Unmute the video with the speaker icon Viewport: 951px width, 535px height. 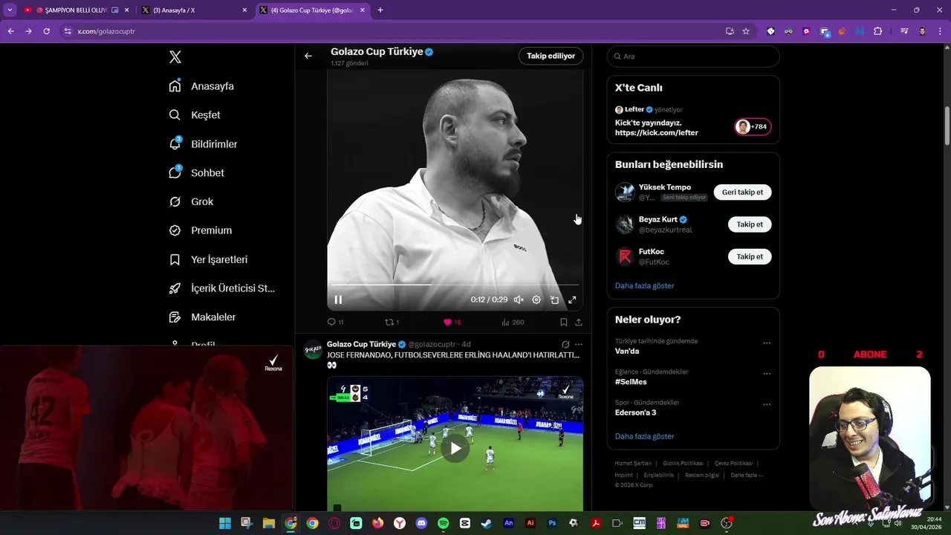pyautogui.click(x=519, y=299)
